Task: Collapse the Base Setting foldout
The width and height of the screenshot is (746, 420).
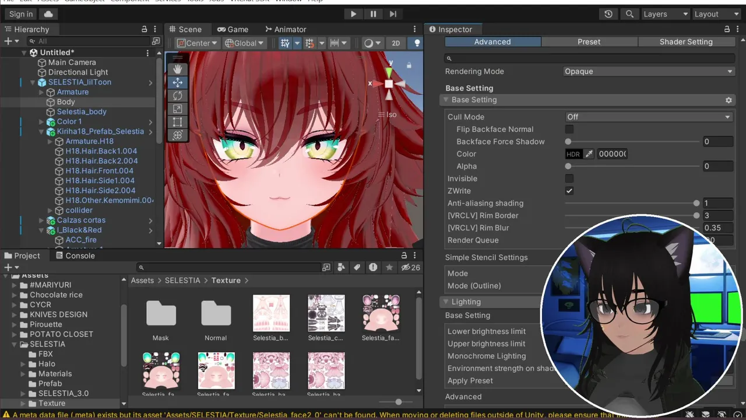Action: pos(446,100)
